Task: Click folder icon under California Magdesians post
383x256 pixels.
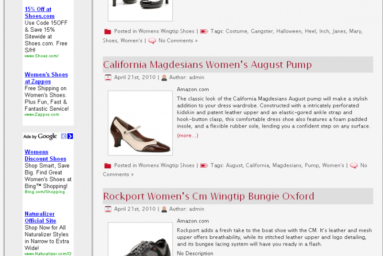Action: 108,165
